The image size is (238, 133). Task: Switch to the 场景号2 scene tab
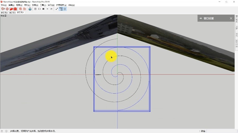[x=12, y=12]
